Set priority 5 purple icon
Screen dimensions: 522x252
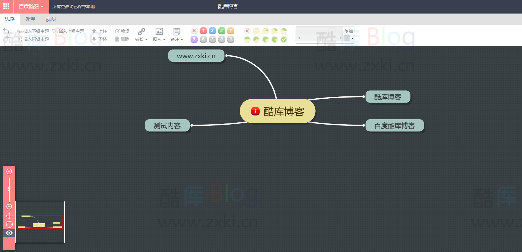[194, 39]
